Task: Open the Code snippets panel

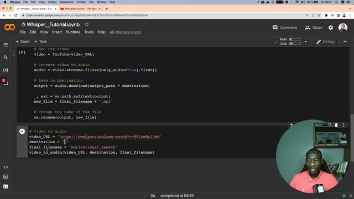Action: tap(6, 167)
